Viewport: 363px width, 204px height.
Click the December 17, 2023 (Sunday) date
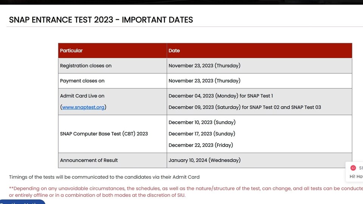pyautogui.click(x=202, y=134)
